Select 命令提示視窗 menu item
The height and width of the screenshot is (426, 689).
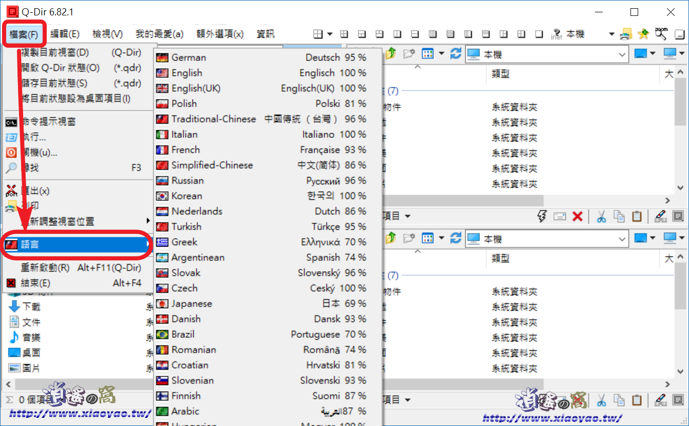click(x=78, y=121)
